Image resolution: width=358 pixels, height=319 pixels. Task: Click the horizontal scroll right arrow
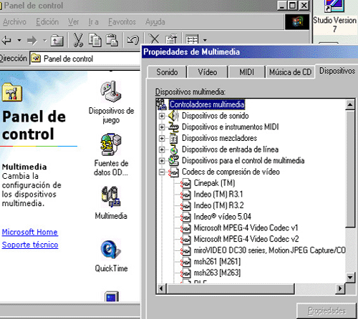[340, 289]
